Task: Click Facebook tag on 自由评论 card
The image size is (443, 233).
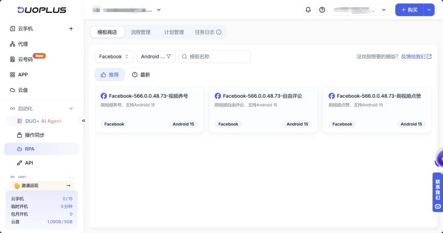Action: pos(228,124)
